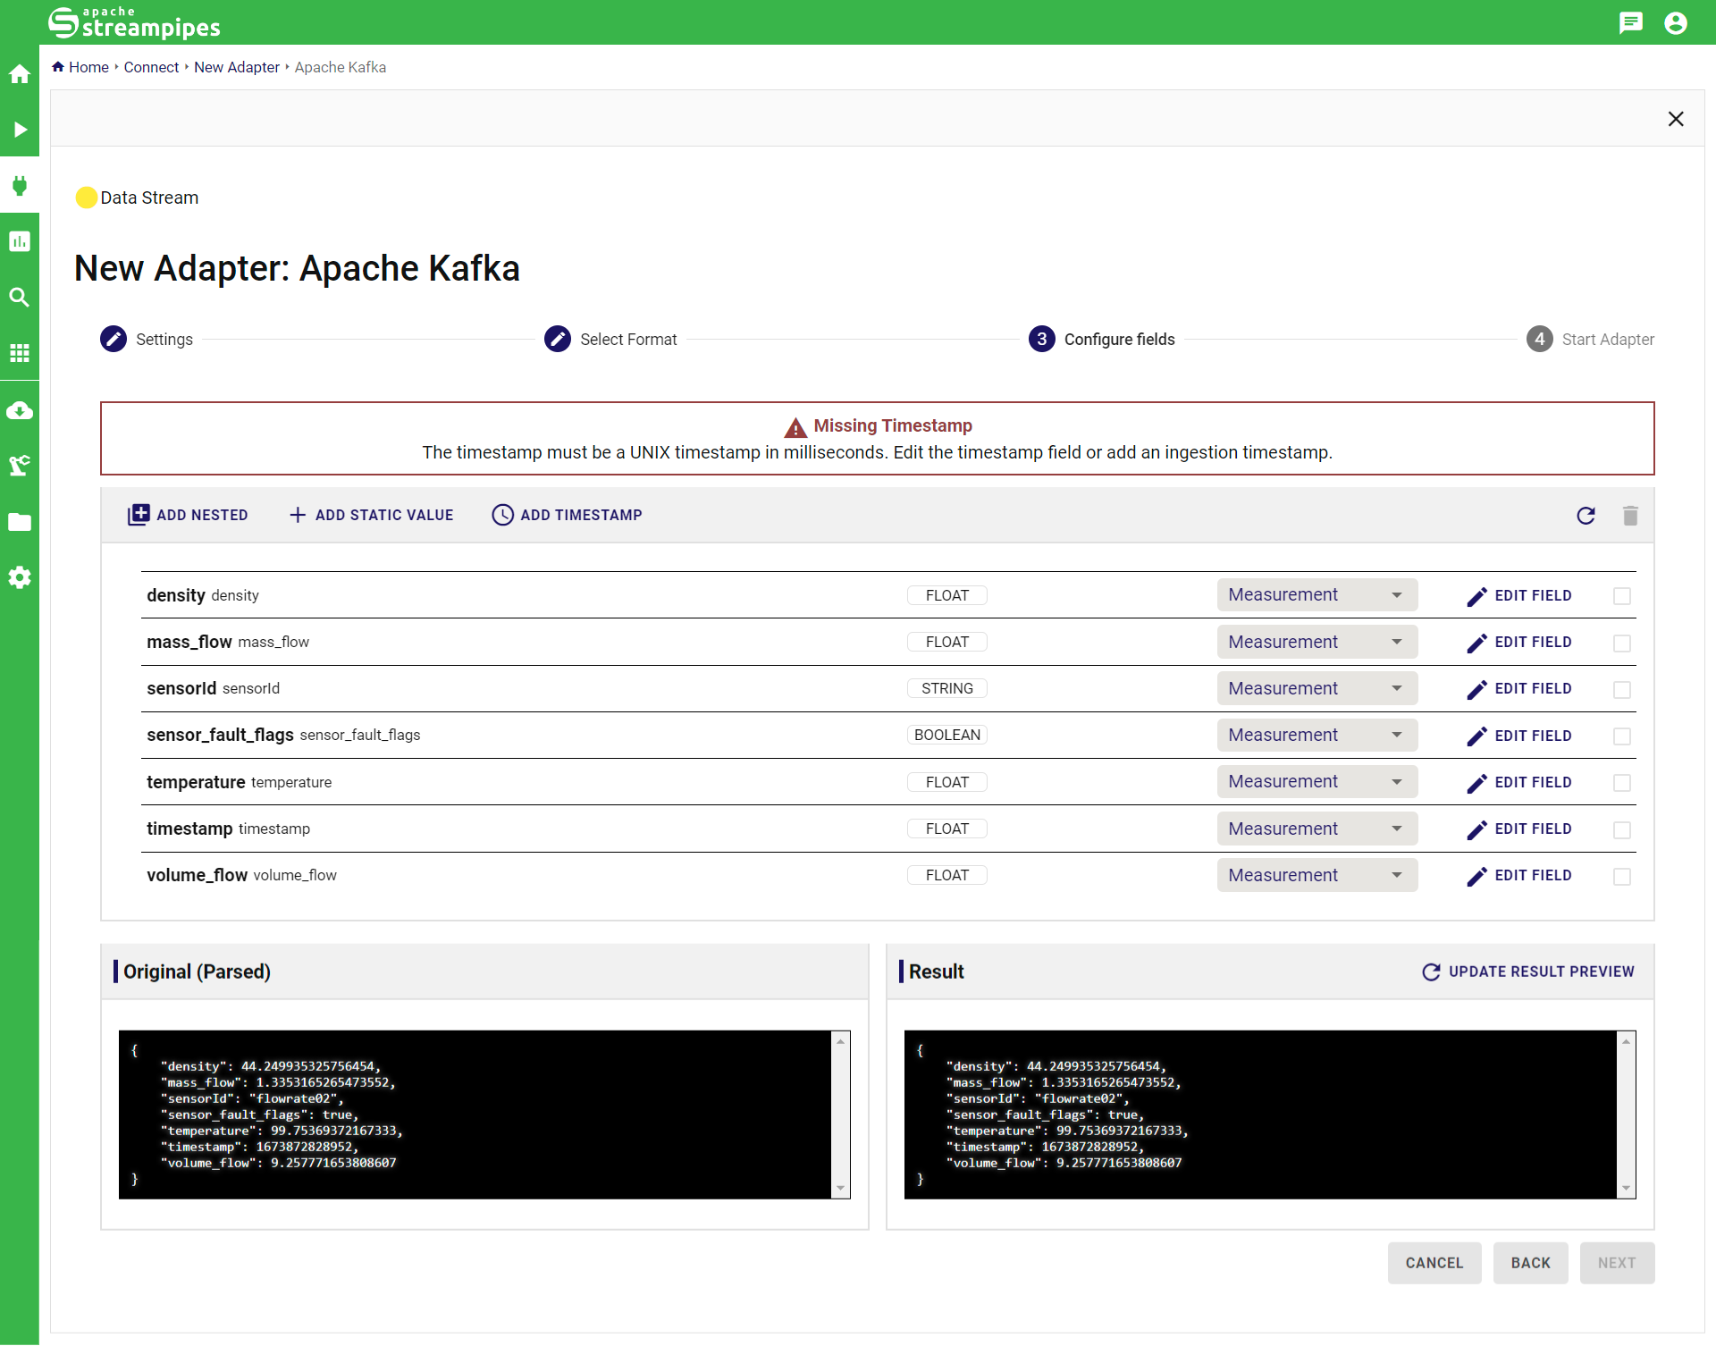Check the density field checkbox
This screenshot has height=1346, width=1716.
tap(1622, 596)
